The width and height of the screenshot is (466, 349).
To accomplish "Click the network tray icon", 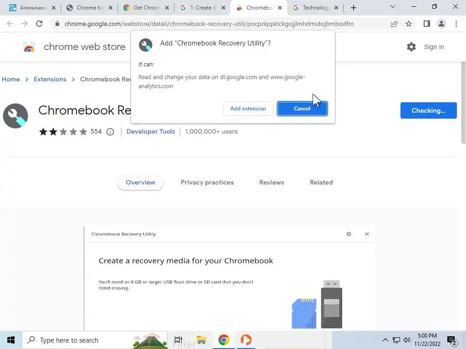I will [x=396, y=340].
